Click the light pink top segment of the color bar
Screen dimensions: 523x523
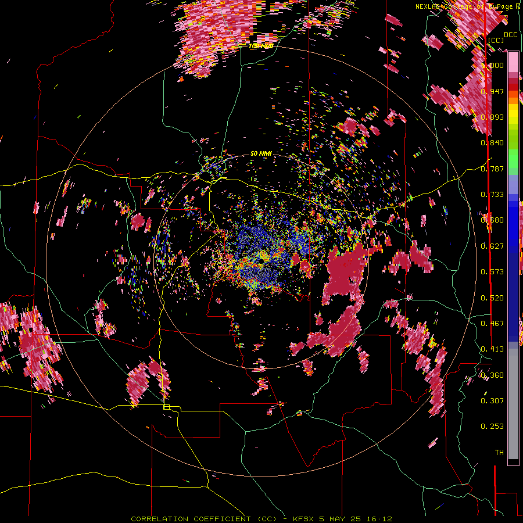pos(513,62)
